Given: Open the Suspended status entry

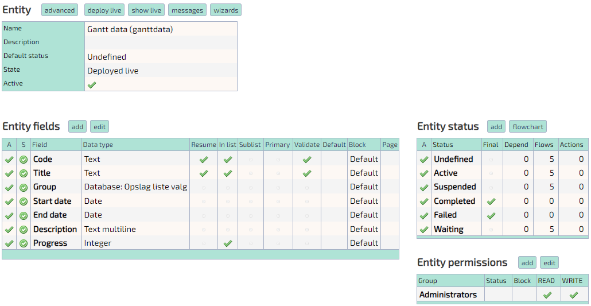Looking at the screenshot, I should tap(454, 187).
